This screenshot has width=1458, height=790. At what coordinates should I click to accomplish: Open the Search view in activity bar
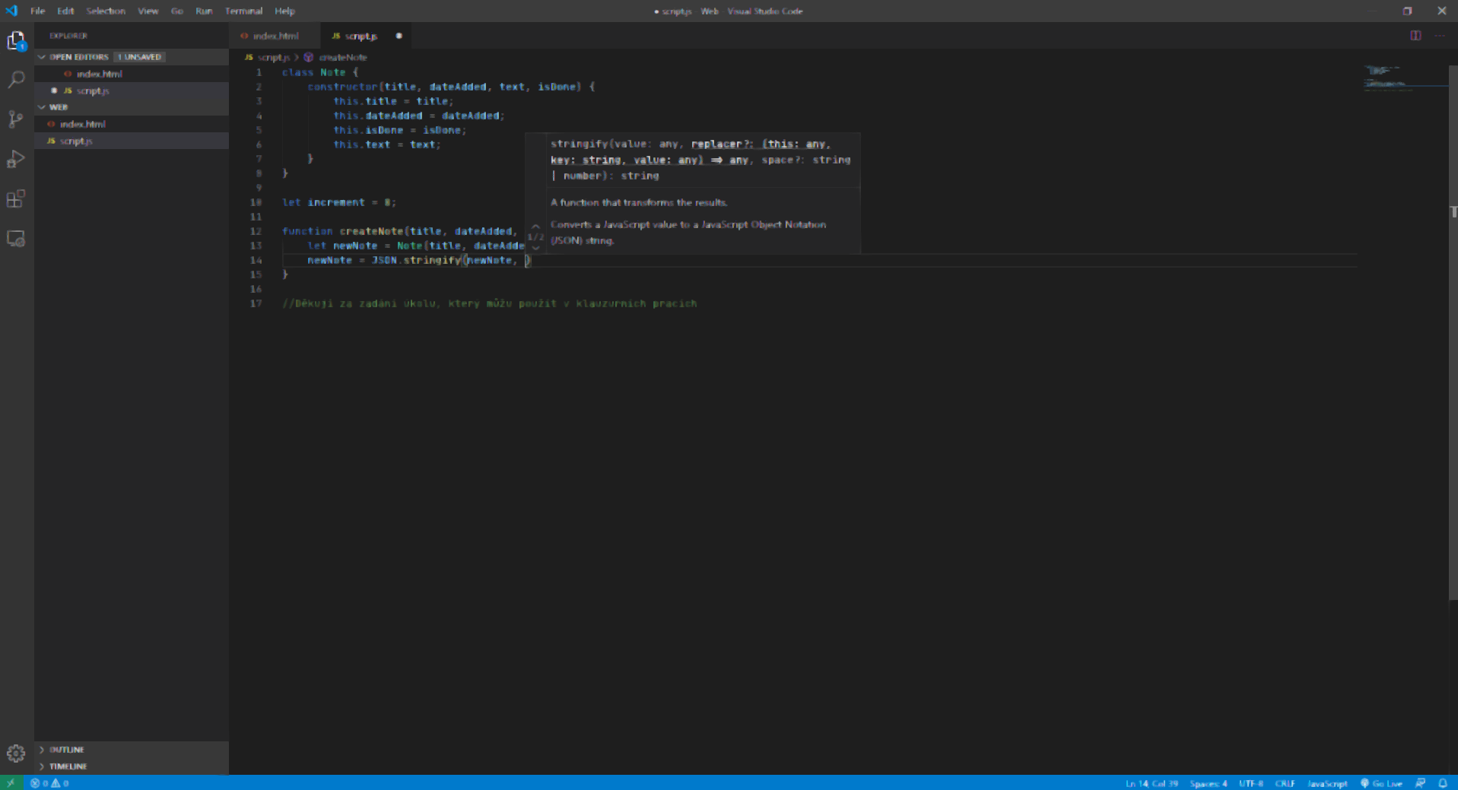(16, 80)
